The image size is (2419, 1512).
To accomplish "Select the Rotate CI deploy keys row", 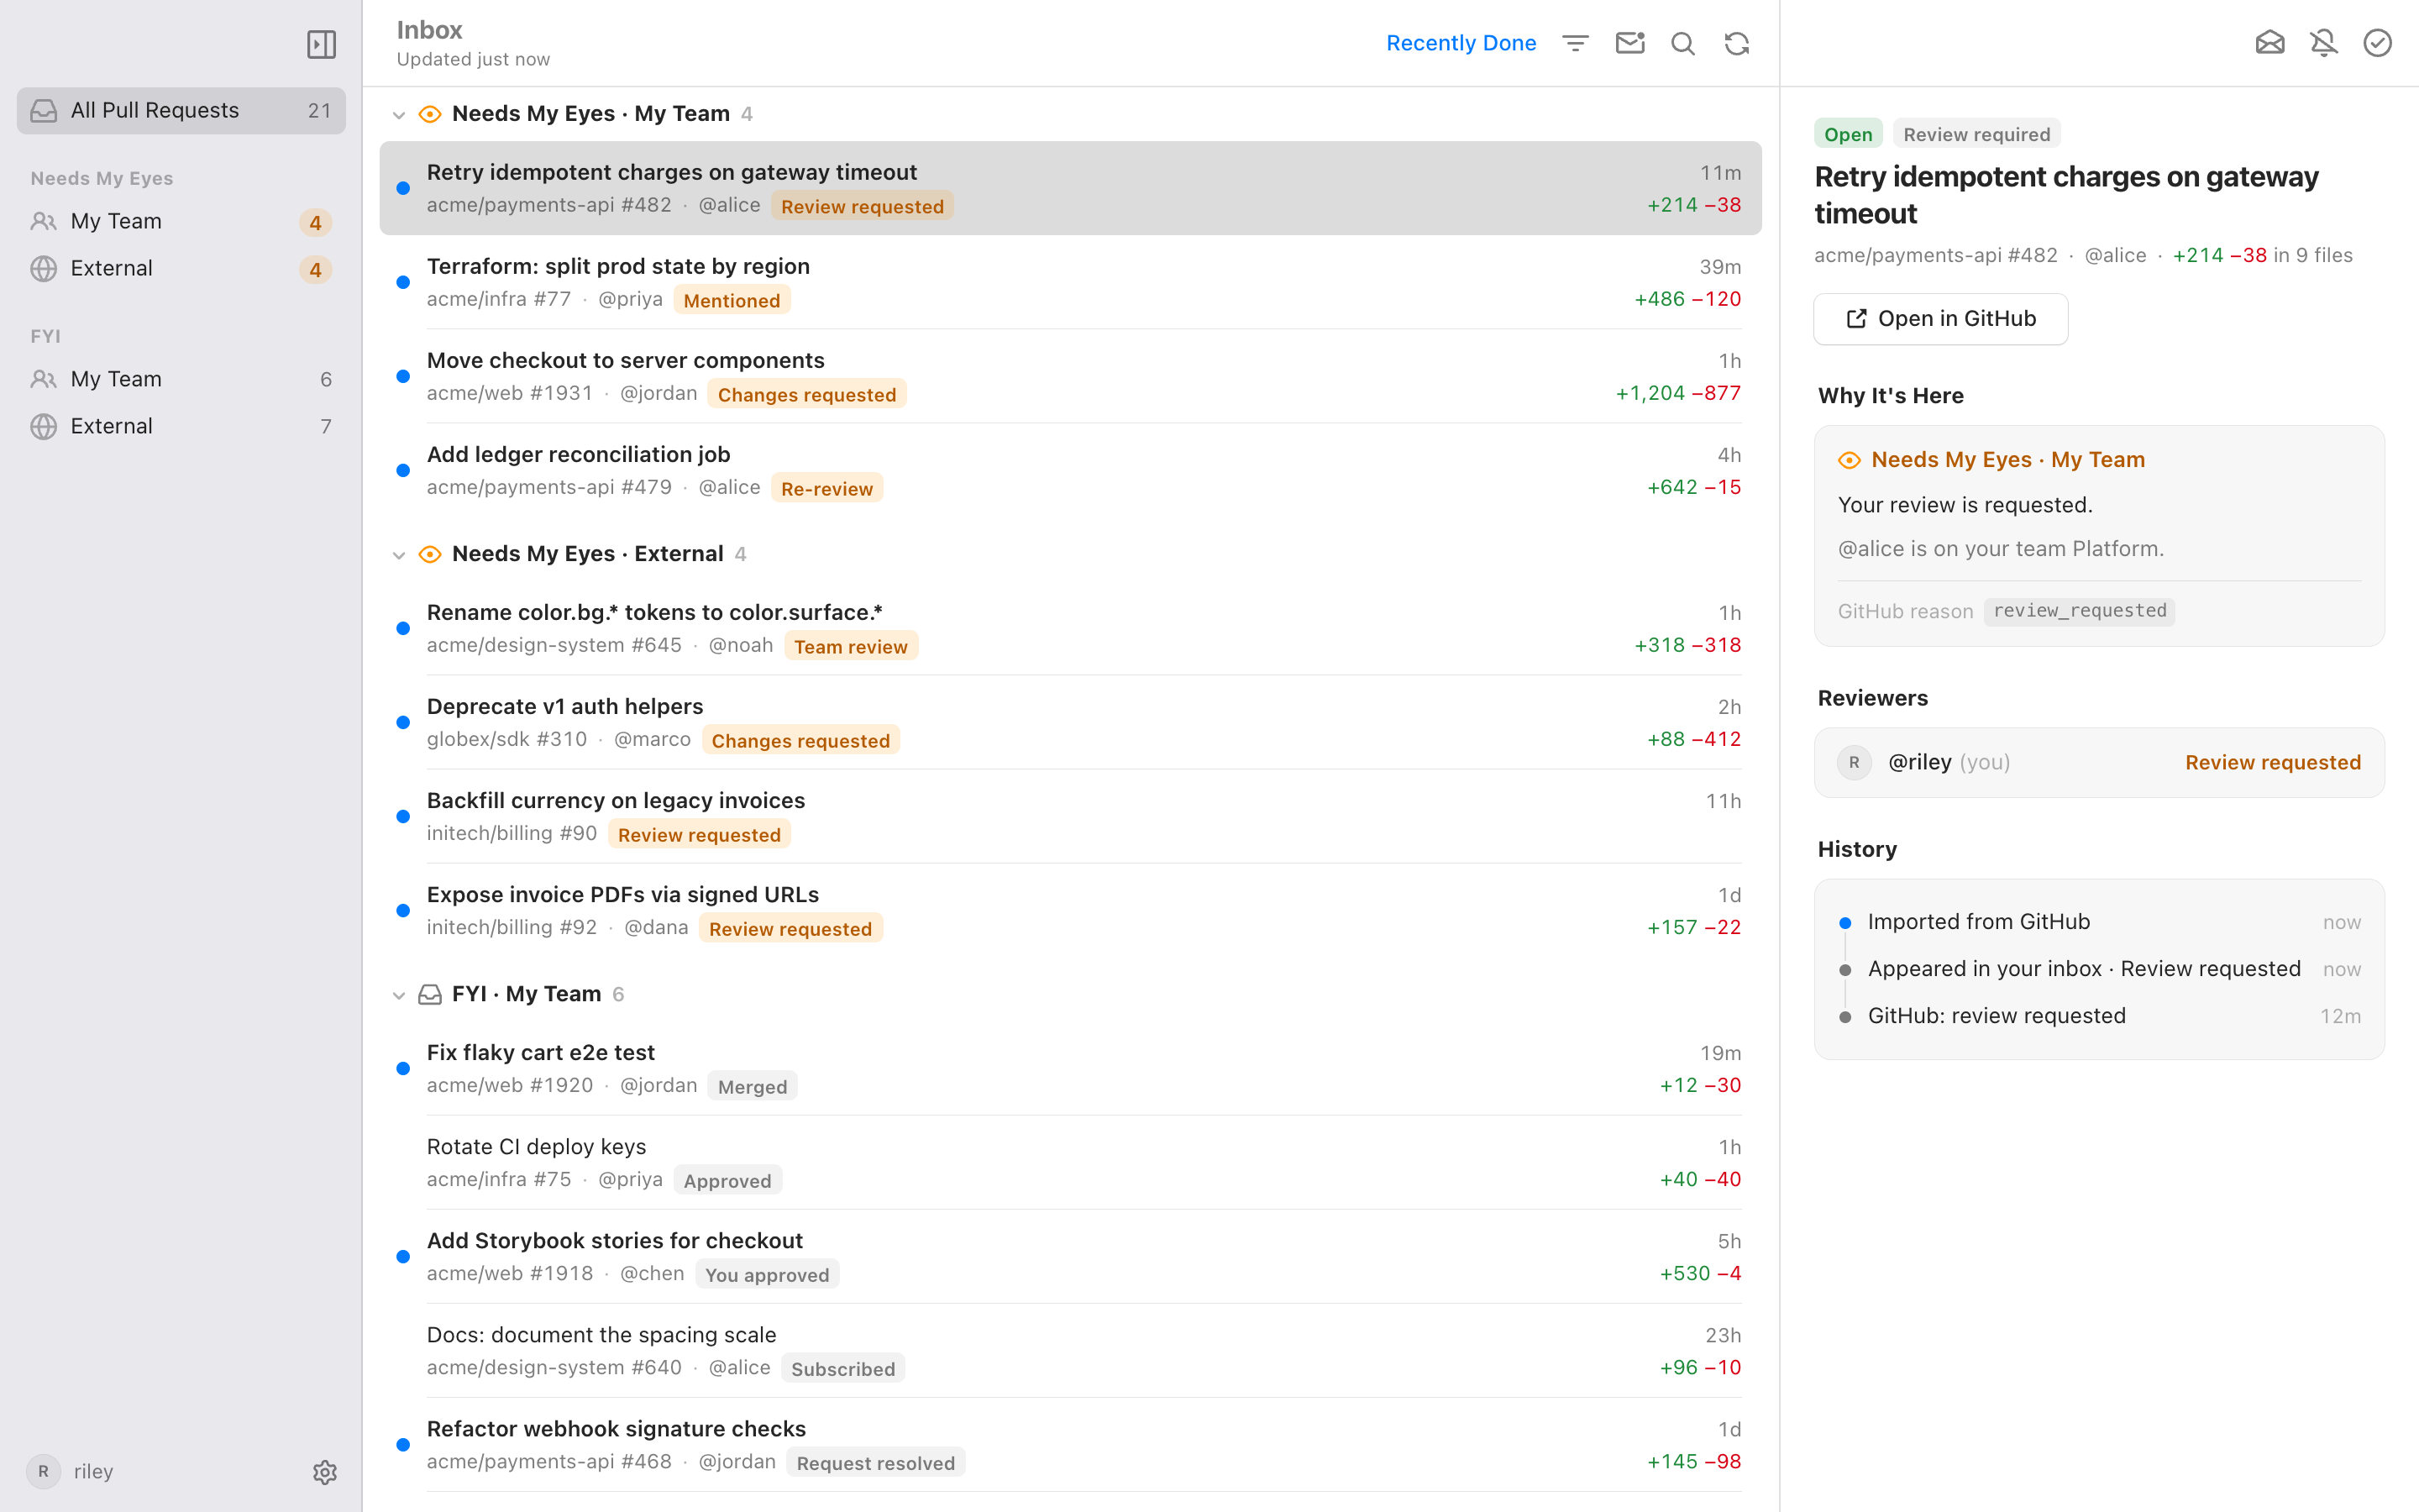I will 1071,1162.
